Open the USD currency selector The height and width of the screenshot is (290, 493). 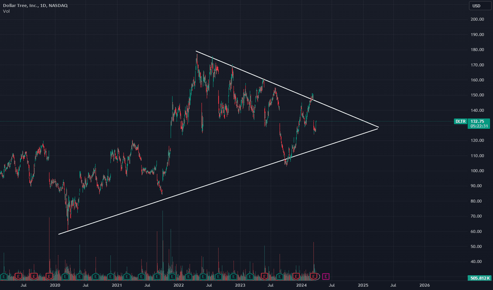coord(480,6)
